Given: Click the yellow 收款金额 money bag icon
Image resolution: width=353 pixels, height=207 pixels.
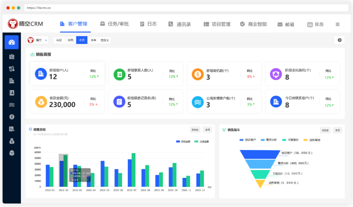Looking at the screenshot, I should point(41,102).
